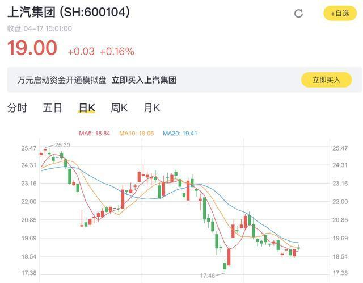
Task: Click the 万元启动资金开通模拟盘 banner text
Action: [x=61, y=80]
